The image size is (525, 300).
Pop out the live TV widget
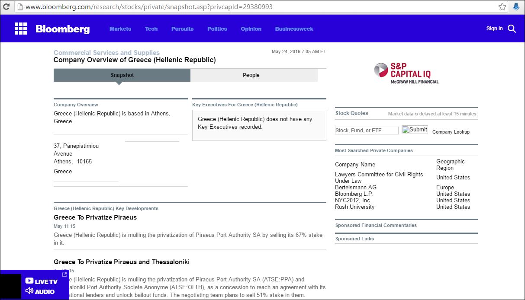click(x=64, y=274)
